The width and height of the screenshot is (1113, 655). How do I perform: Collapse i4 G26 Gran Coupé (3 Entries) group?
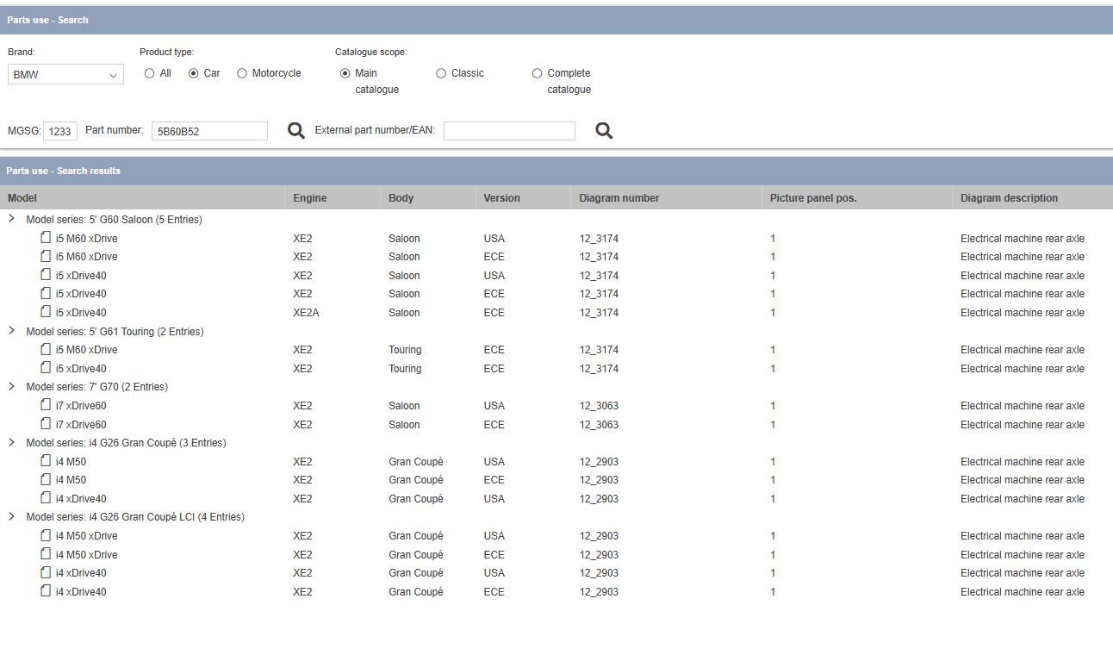click(12, 442)
